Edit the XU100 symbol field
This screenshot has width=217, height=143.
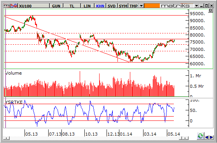34,6
